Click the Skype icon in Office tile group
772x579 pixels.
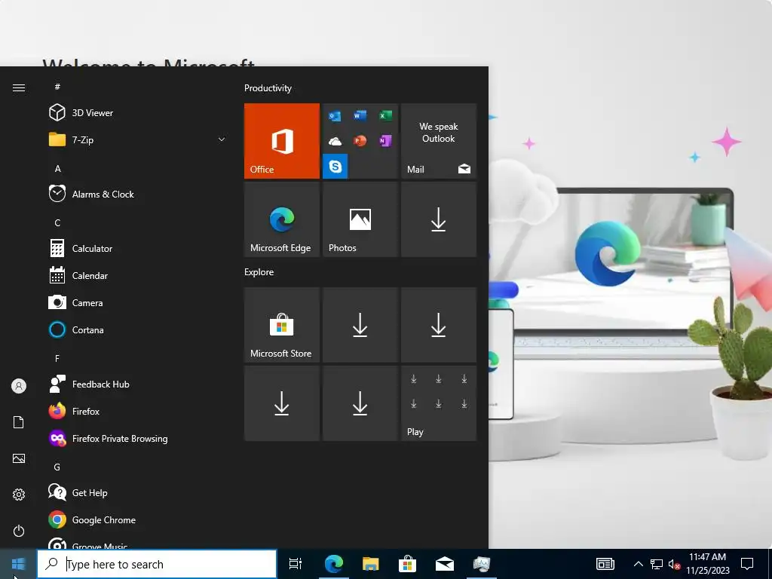pyautogui.click(x=335, y=167)
